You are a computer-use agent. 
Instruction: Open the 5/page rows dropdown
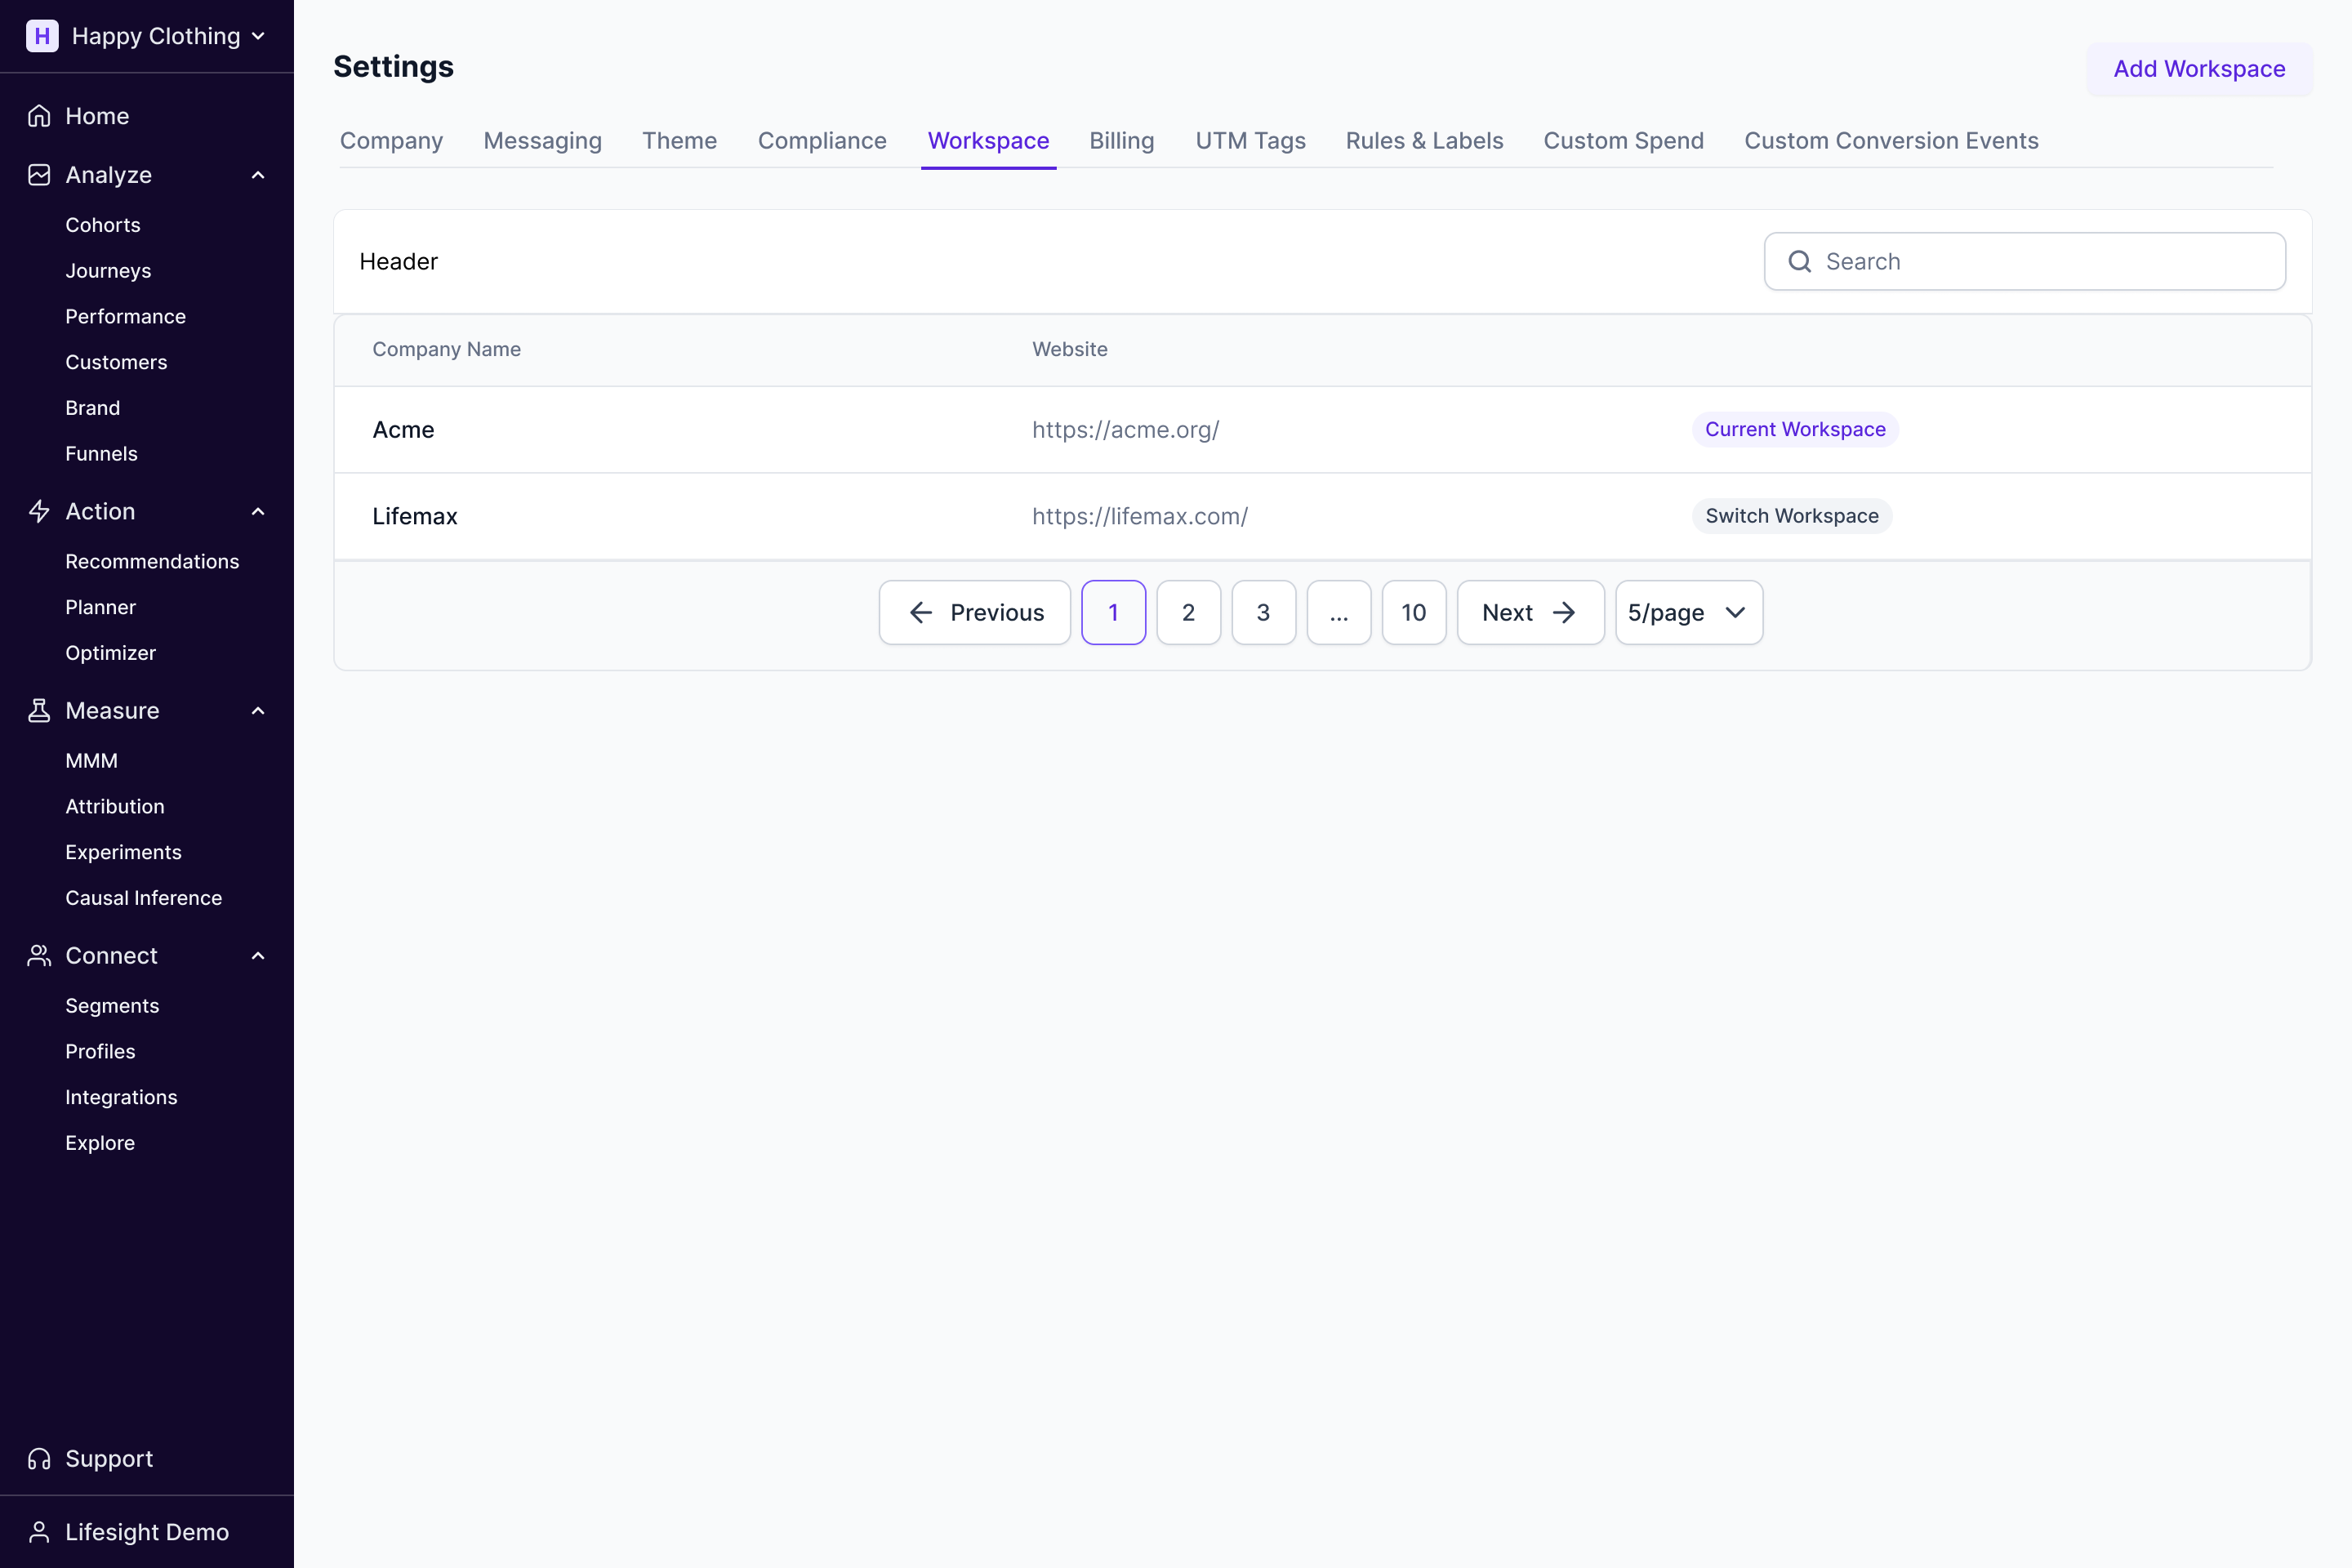pos(1688,613)
